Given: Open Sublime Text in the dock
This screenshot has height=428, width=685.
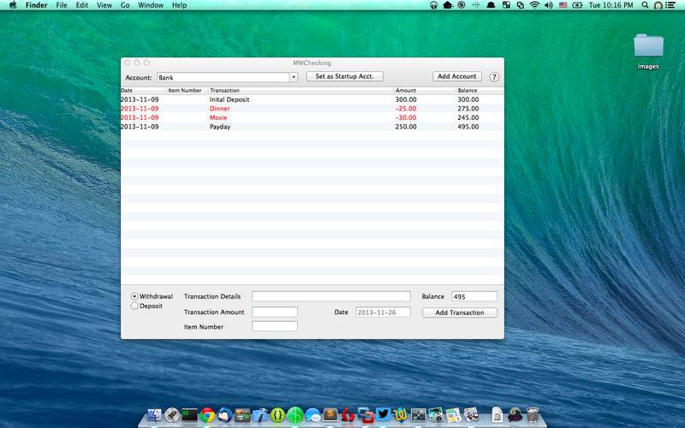Looking at the screenshot, I should pos(331,414).
